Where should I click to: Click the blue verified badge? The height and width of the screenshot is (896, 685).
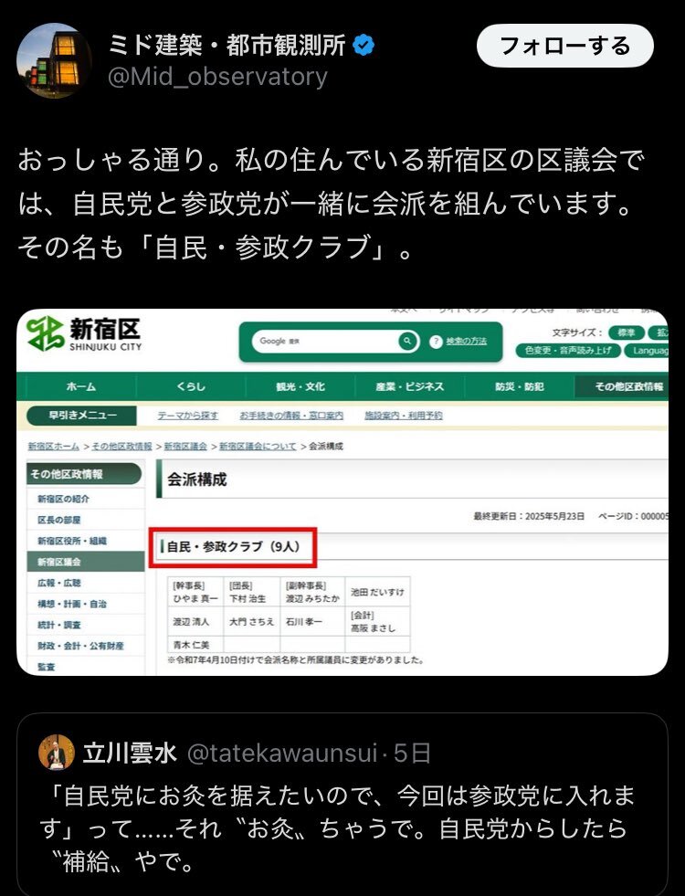click(x=364, y=45)
